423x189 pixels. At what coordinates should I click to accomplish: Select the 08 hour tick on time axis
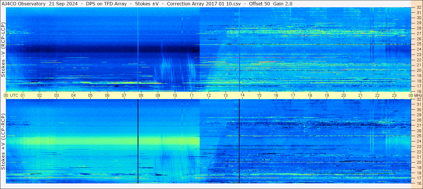click(x=141, y=95)
